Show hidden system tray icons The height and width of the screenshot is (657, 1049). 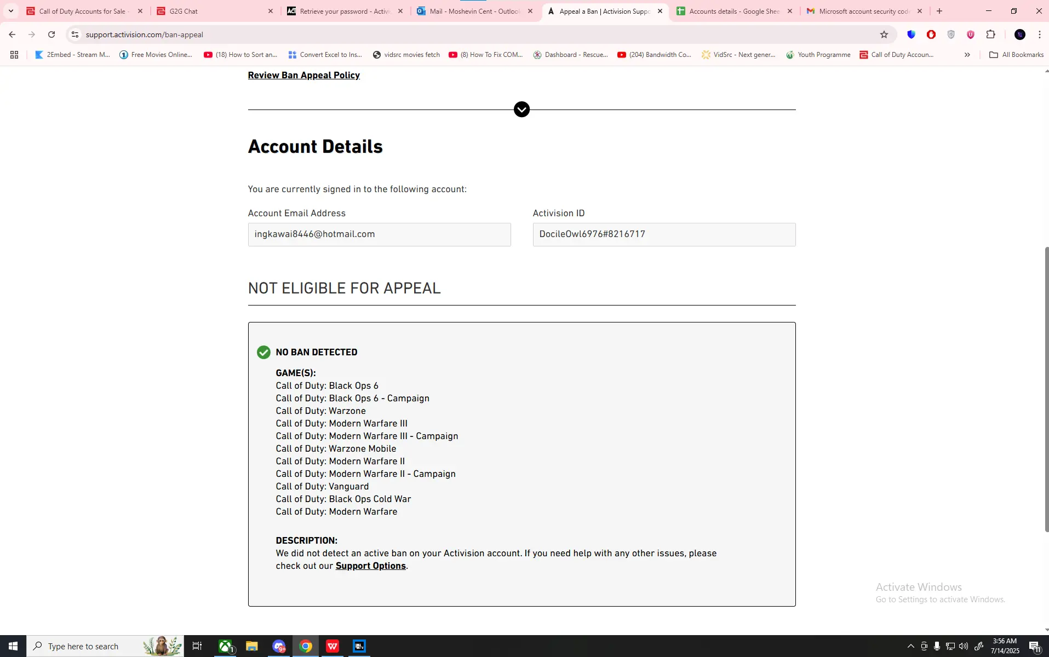(911, 646)
